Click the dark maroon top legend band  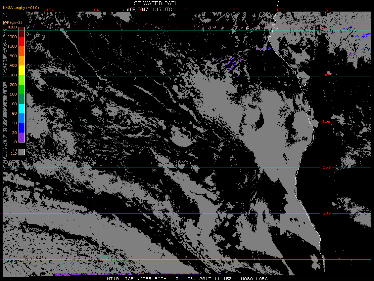(22, 32)
